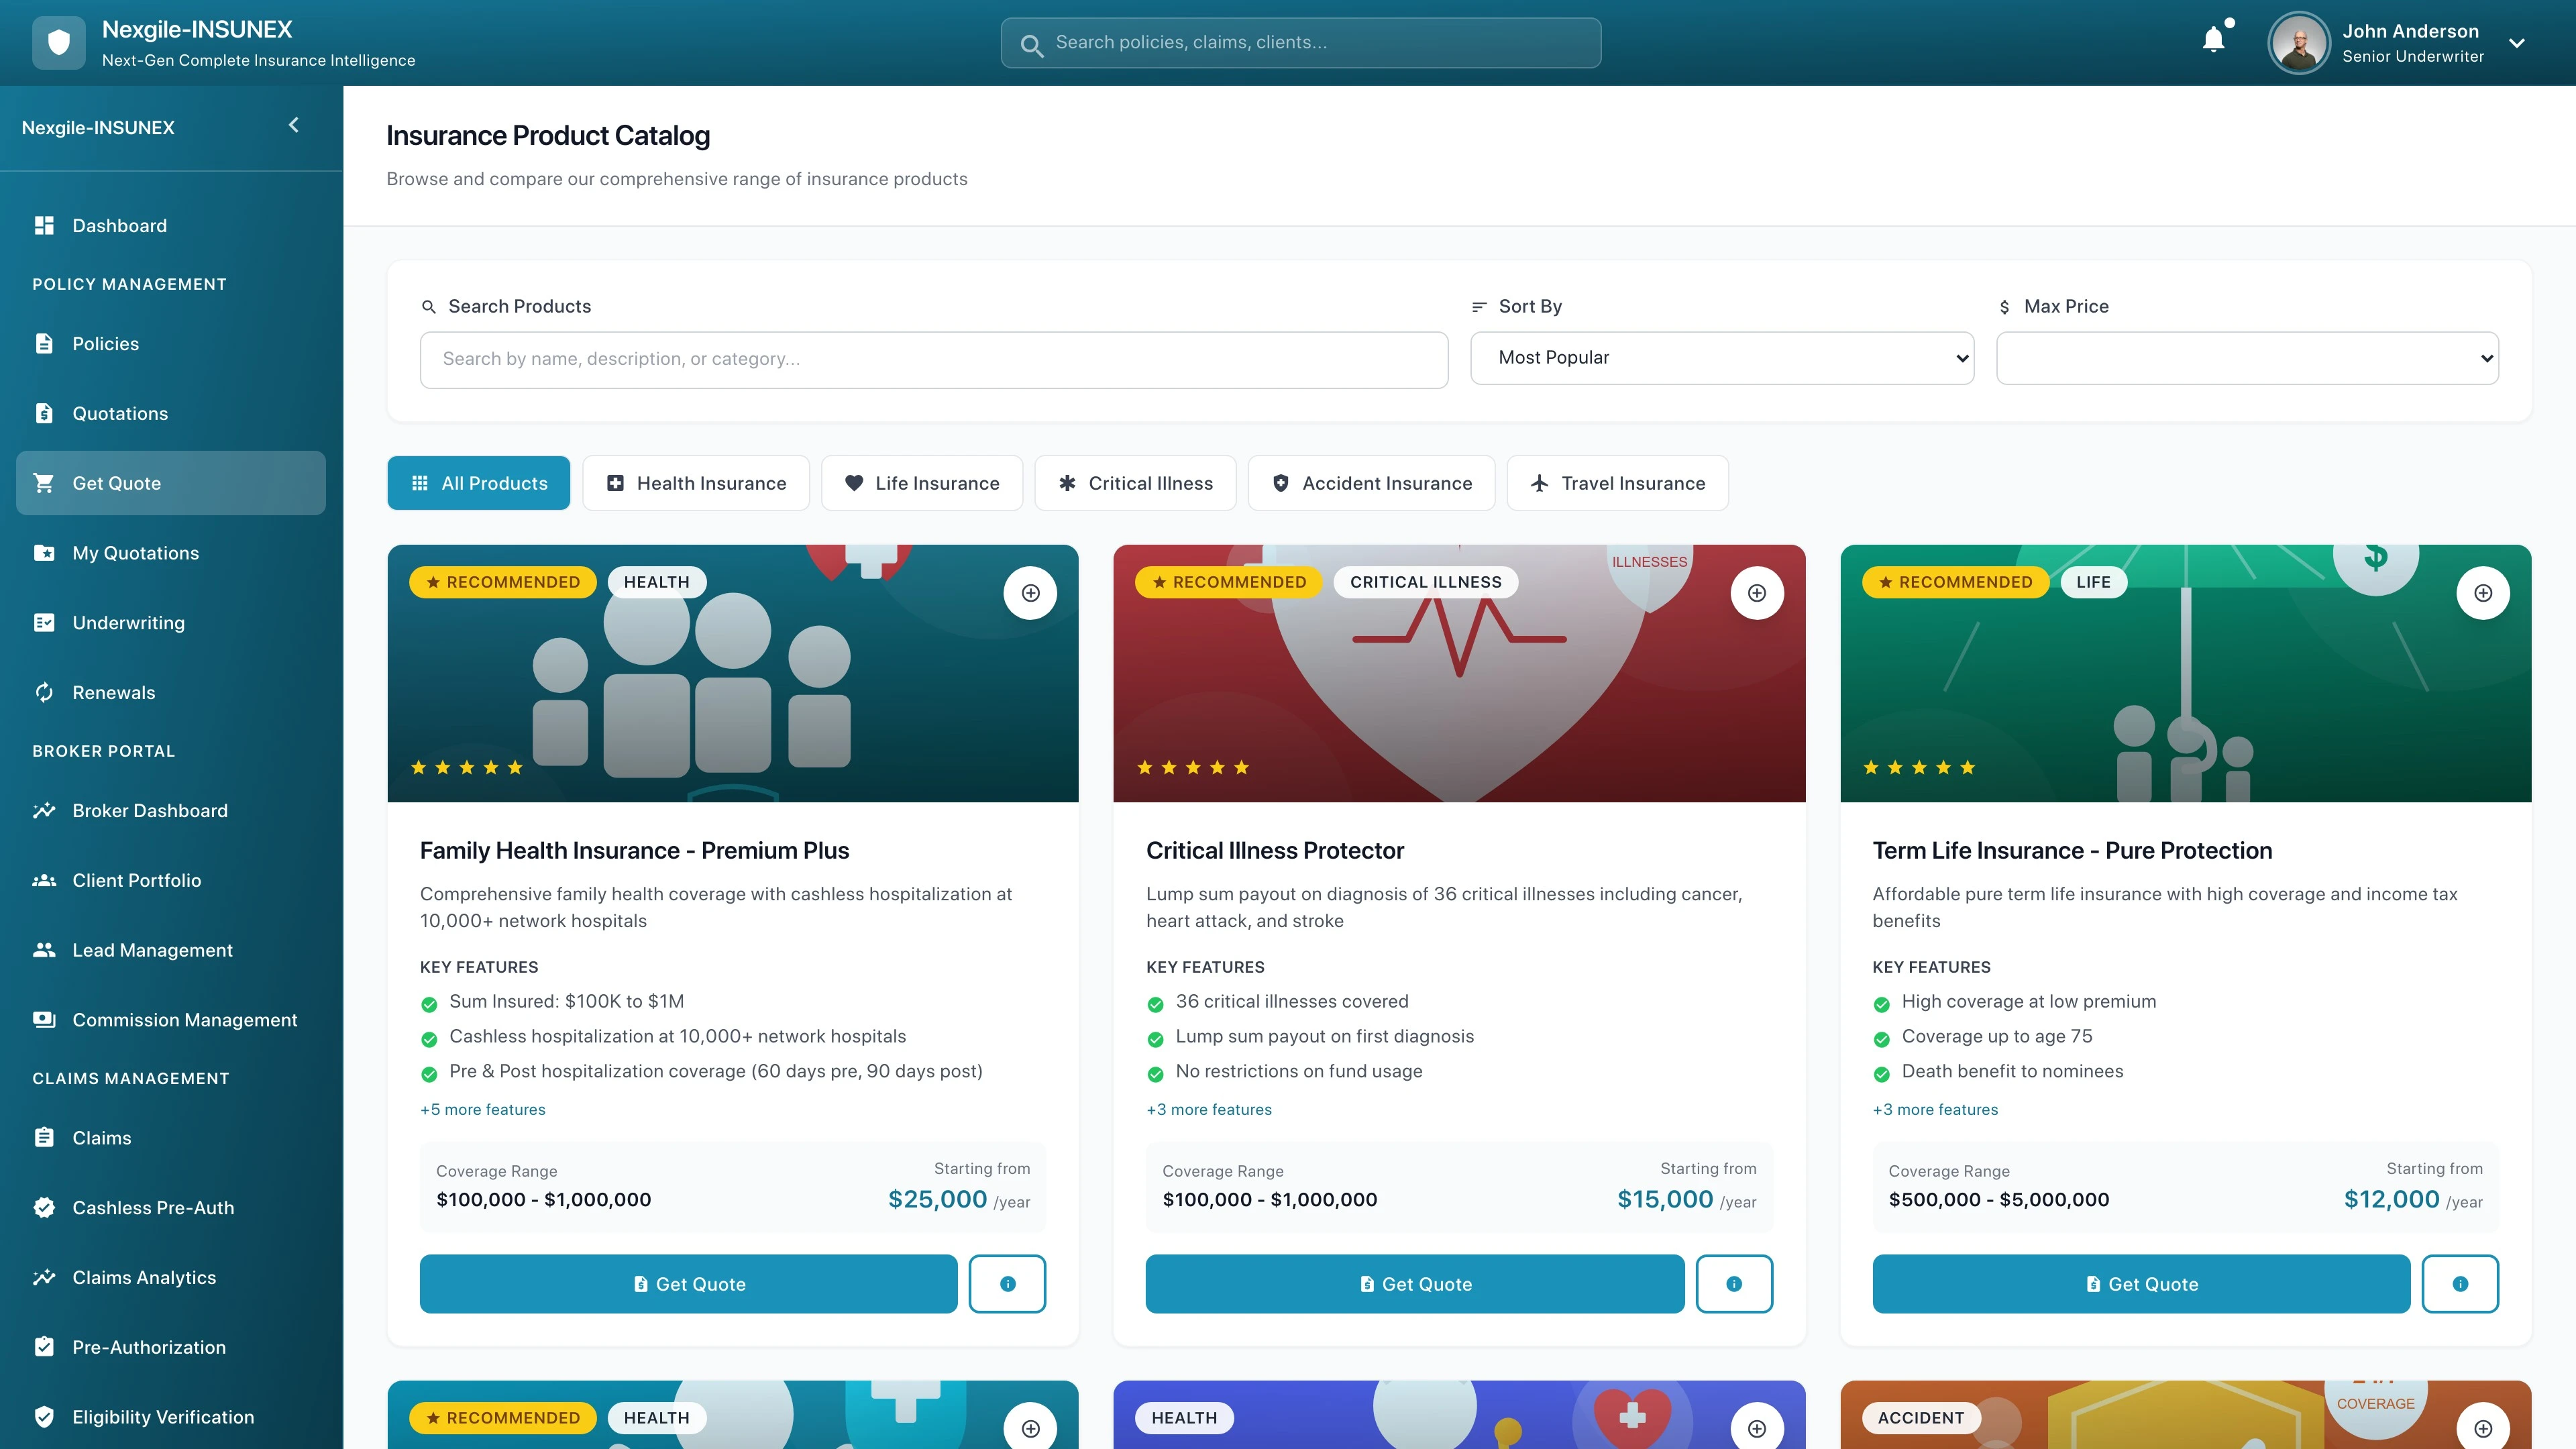Click the Search Products input field
The width and height of the screenshot is (2576, 1449).
pos(933,360)
